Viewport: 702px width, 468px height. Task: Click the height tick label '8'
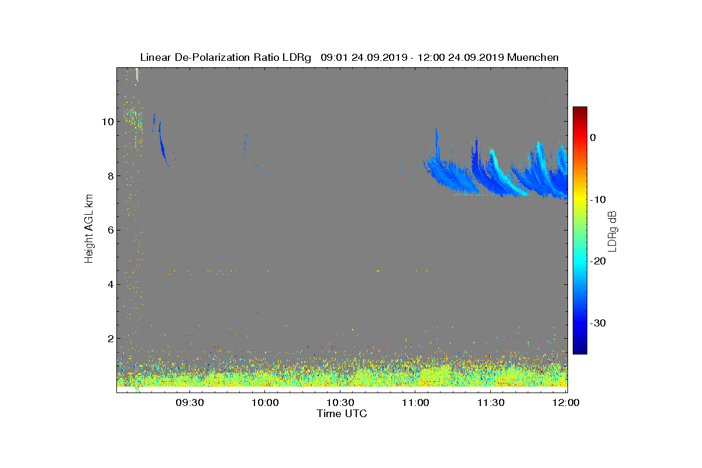[111, 176]
